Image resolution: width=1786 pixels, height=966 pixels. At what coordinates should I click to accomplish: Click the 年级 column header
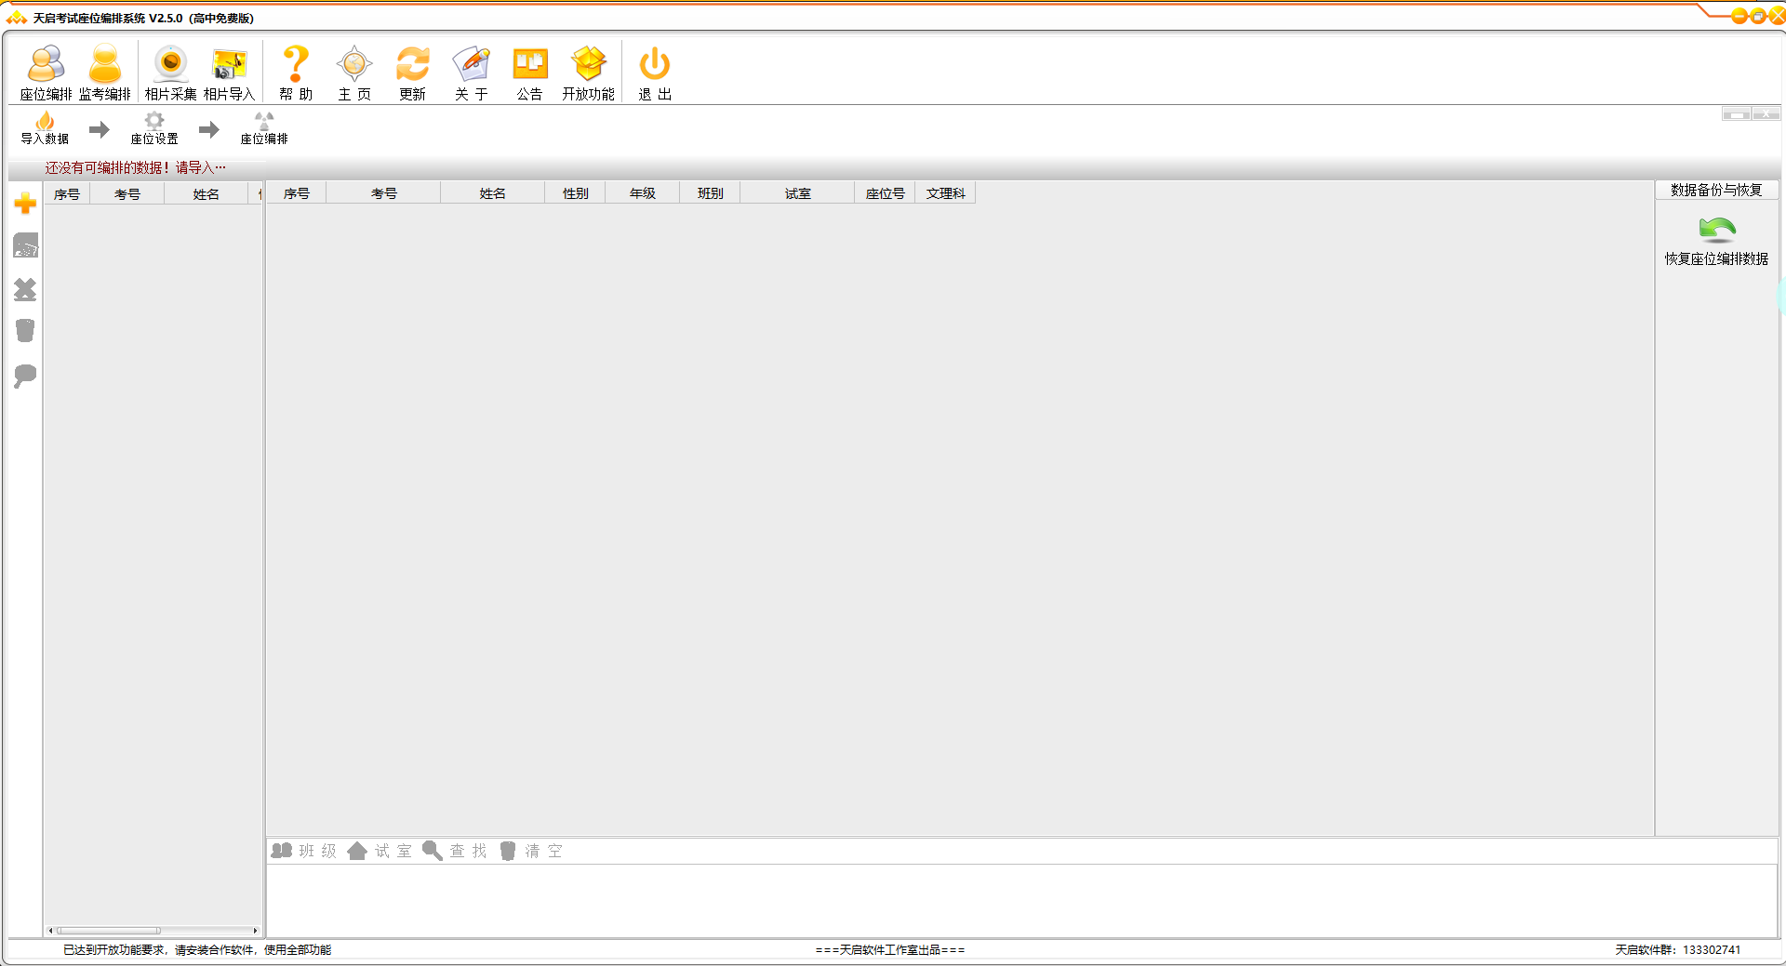tap(643, 193)
